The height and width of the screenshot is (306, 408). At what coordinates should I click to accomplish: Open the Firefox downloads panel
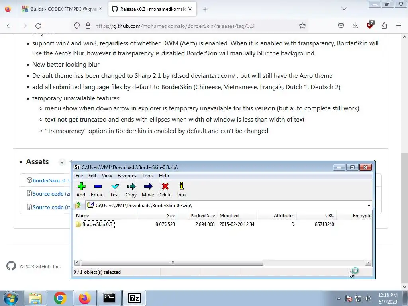click(355, 25)
